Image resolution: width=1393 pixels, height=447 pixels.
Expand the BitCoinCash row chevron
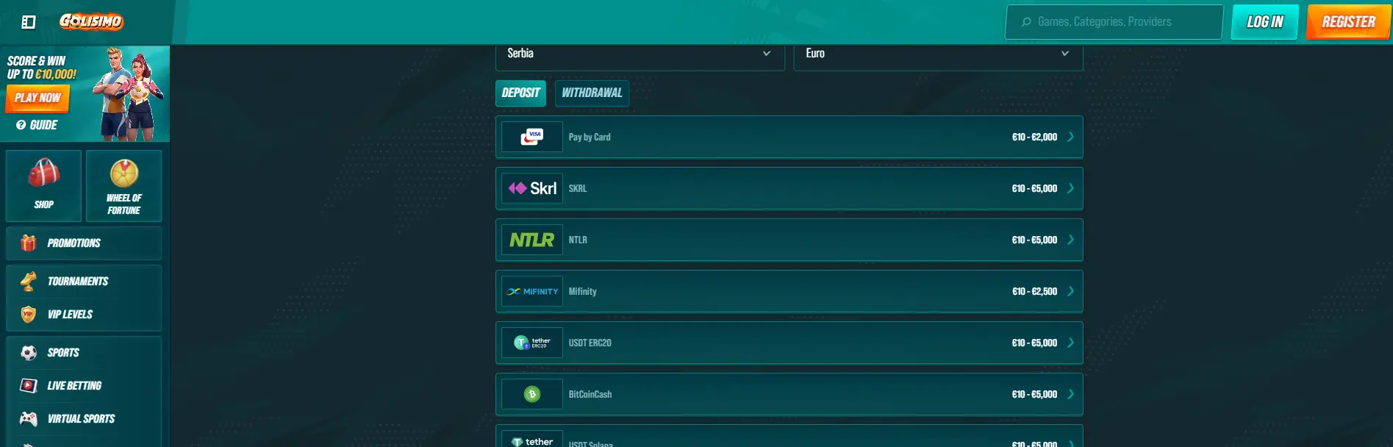(1071, 394)
